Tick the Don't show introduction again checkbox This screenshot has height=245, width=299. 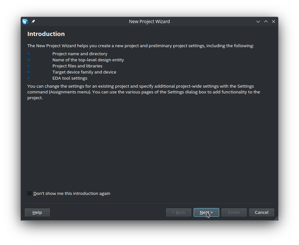click(30, 193)
